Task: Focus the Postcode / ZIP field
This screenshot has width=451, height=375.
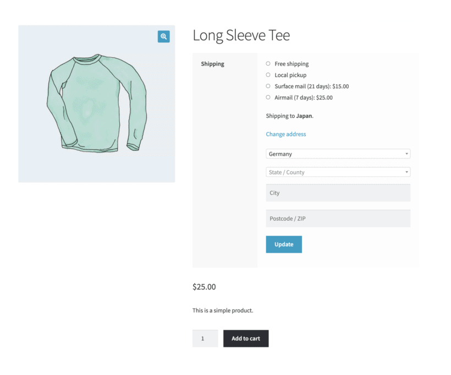Action: coord(338,218)
